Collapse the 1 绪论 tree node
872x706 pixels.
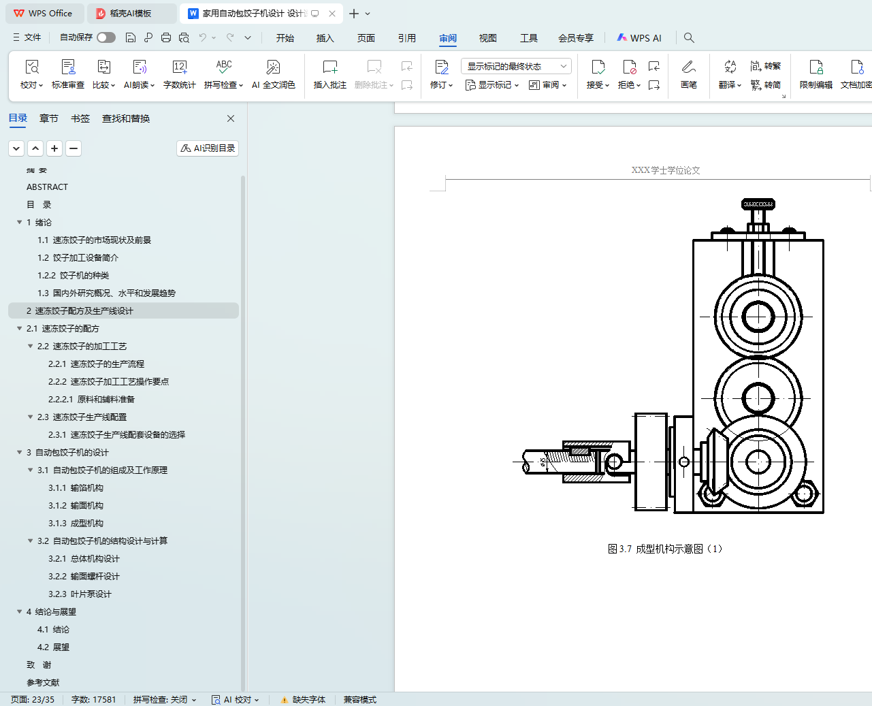(x=20, y=223)
